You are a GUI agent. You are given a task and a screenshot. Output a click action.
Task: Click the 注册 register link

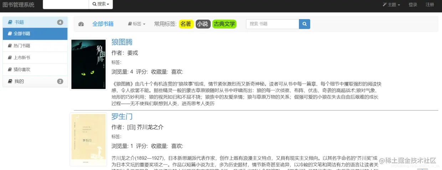(430, 5)
